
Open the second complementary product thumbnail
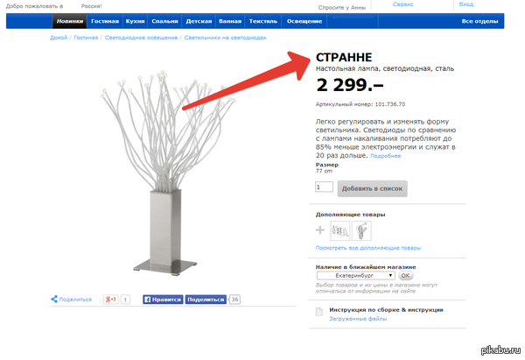pos(361,230)
